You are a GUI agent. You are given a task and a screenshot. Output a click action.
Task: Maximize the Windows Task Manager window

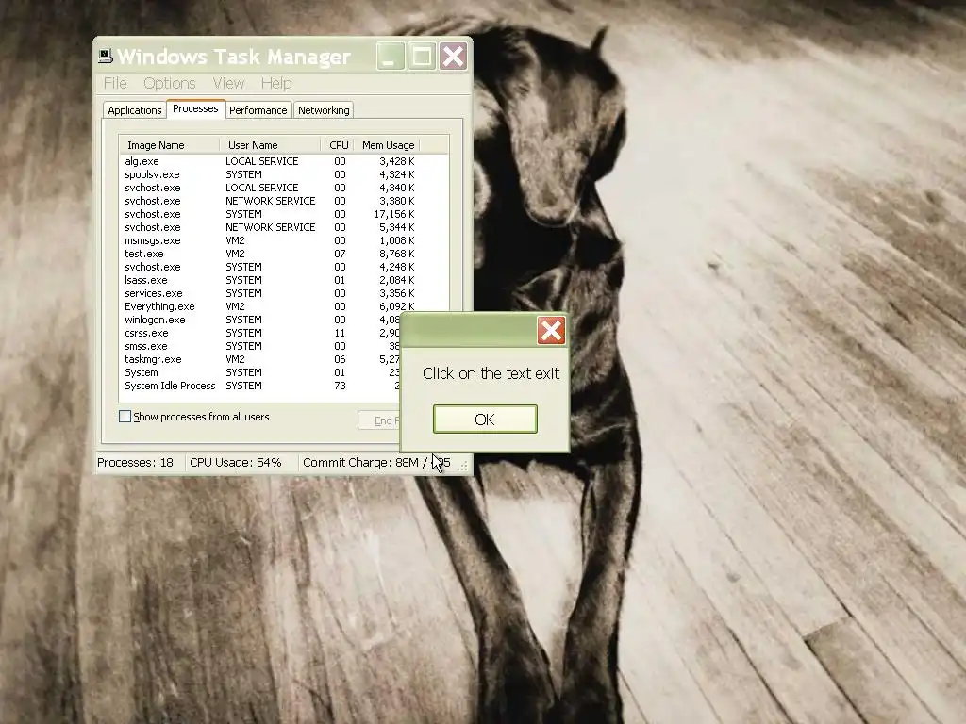pos(422,57)
